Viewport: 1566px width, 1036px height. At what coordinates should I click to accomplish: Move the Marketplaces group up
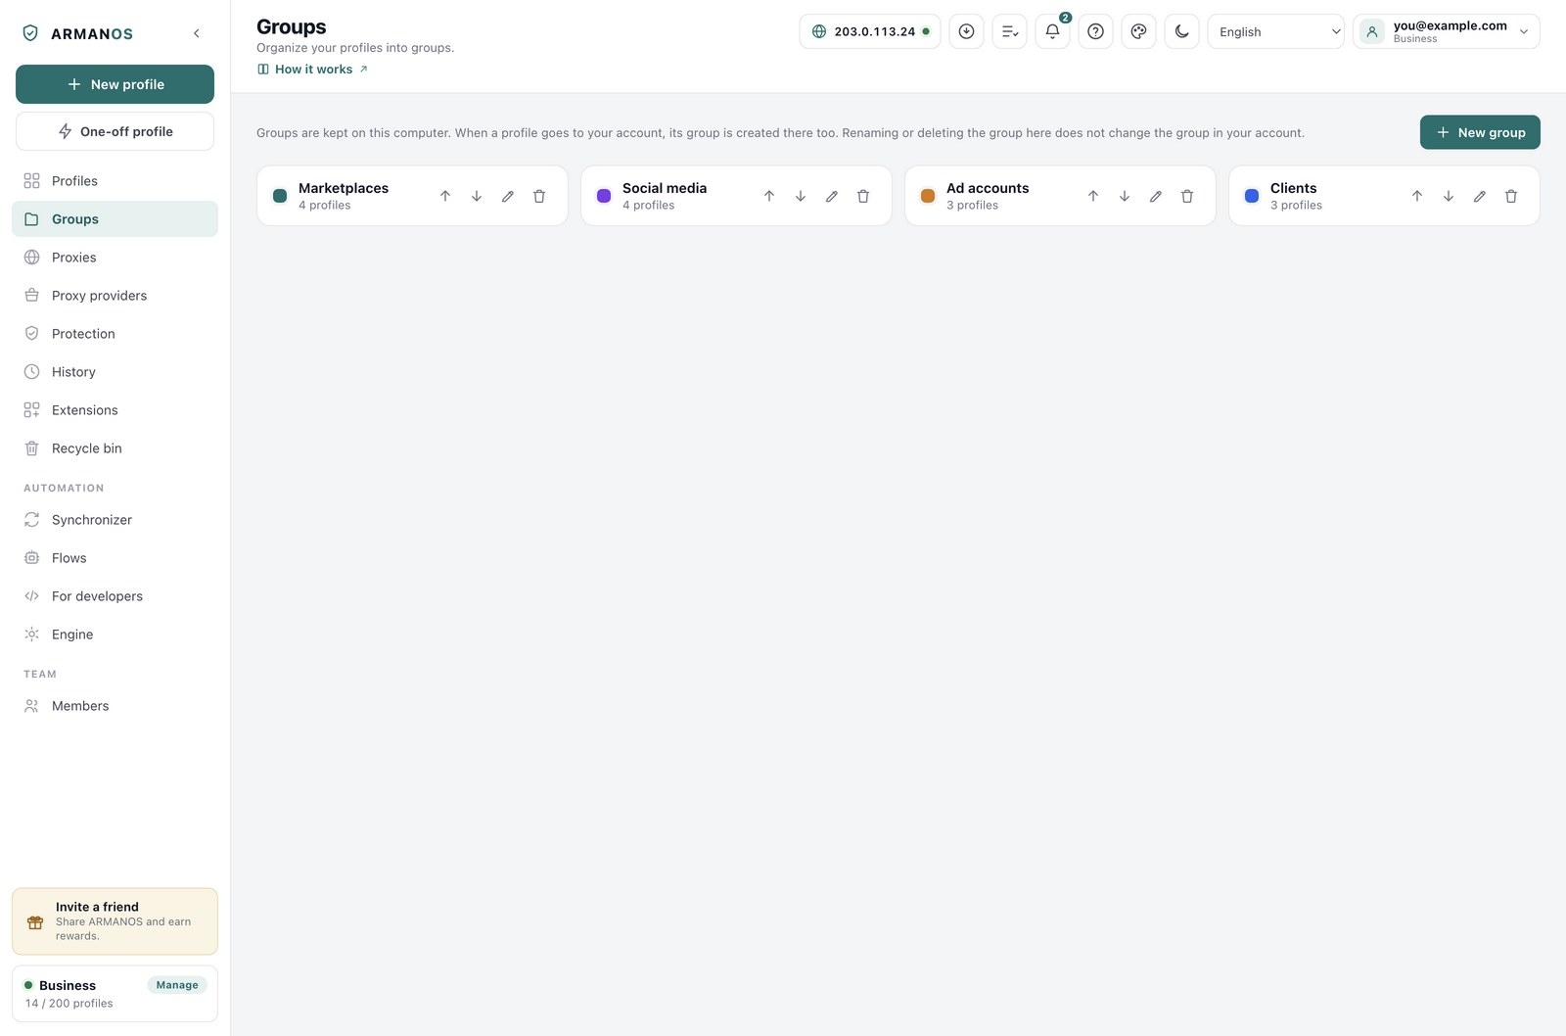pyautogui.click(x=445, y=196)
